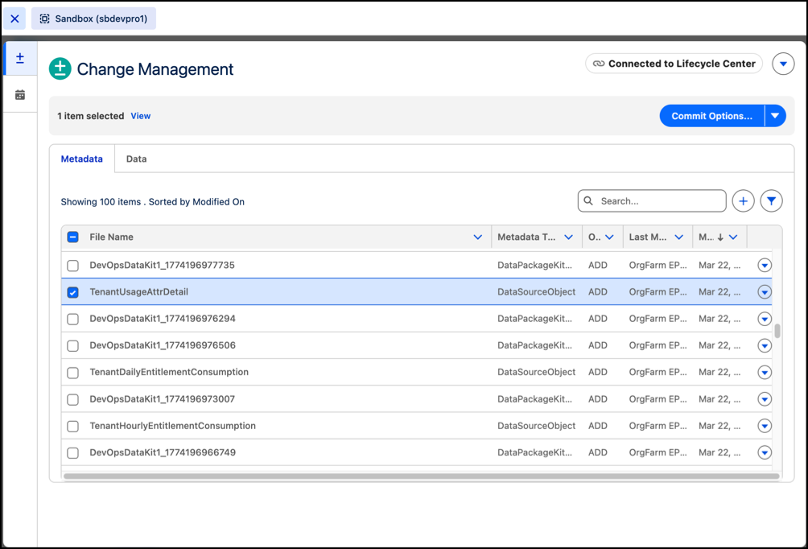Click into the Search field
The image size is (808, 549).
pos(652,201)
